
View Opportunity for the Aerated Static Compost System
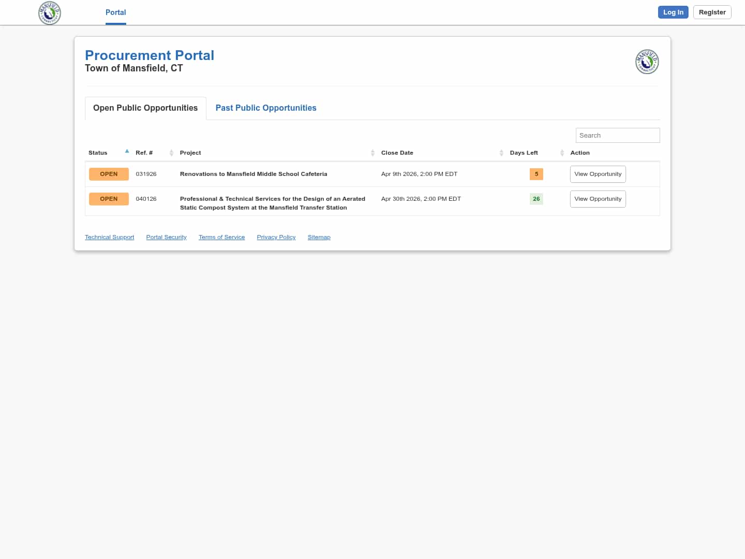pos(598,199)
